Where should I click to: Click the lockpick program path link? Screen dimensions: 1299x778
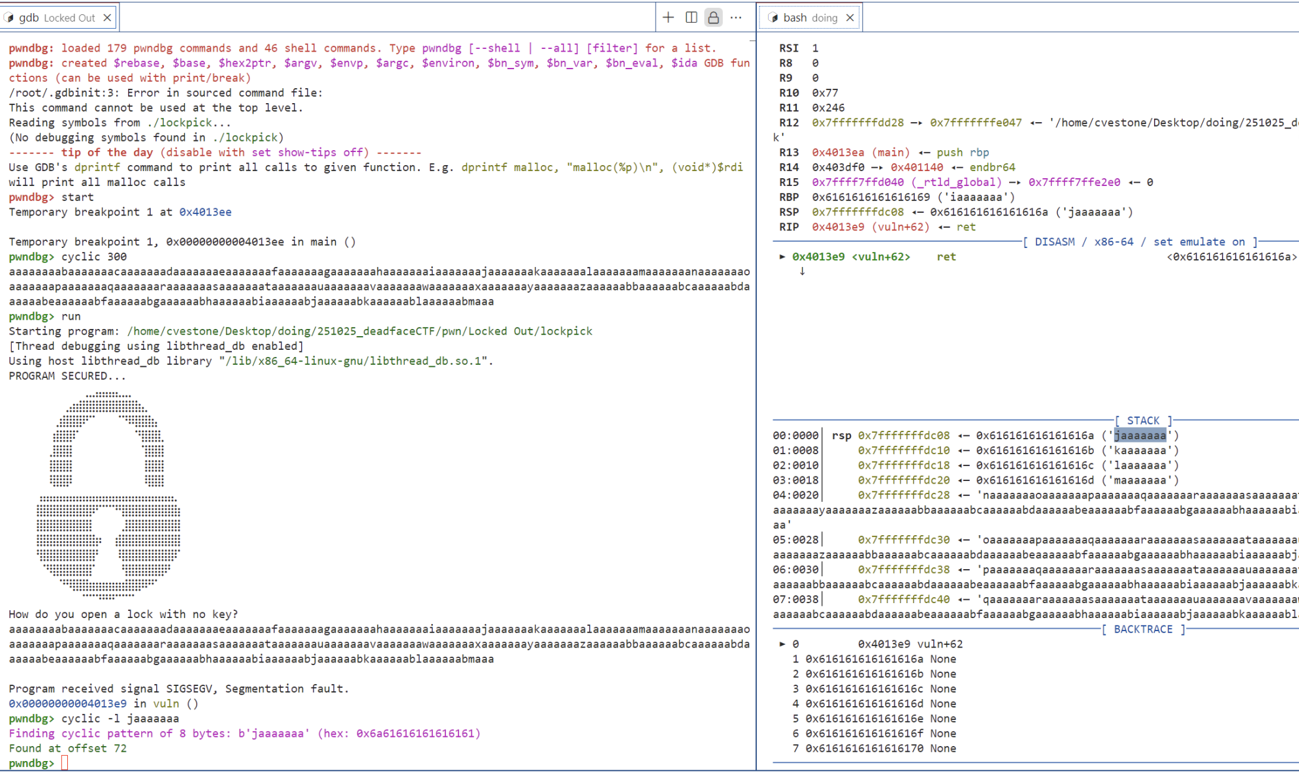pos(359,331)
